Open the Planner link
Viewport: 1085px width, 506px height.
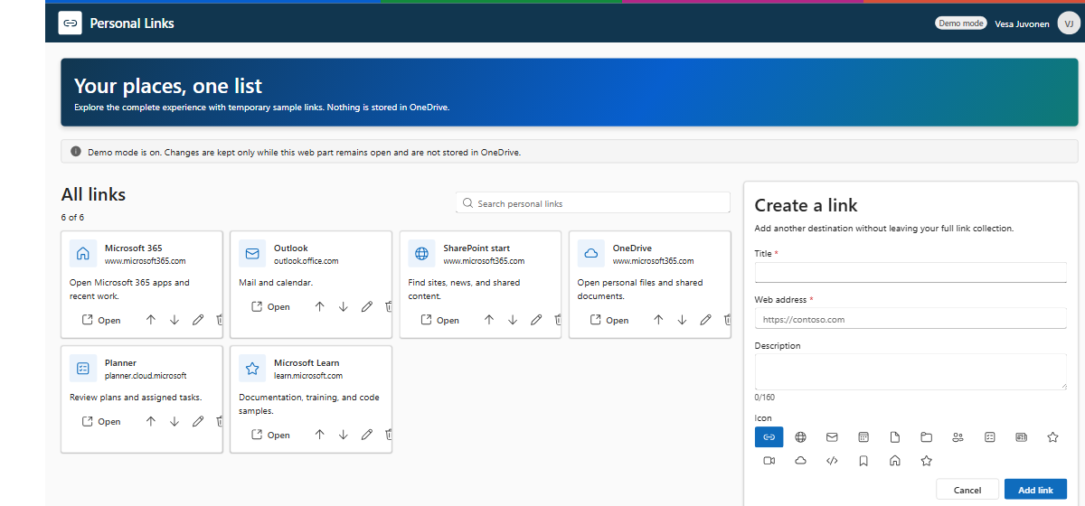click(101, 421)
